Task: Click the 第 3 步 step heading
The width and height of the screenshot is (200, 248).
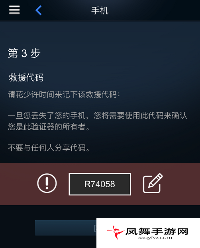Action: (24, 53)
